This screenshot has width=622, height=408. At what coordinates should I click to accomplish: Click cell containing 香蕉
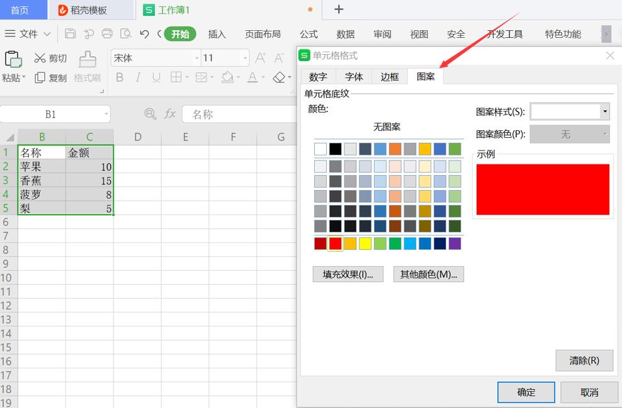pyautogui.click(x=42, y=181)
